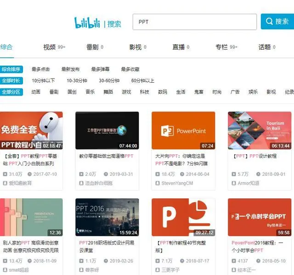Click the PPT search input field
The width and height of the screenshot is (294, 275).
[x=195, y=22]
